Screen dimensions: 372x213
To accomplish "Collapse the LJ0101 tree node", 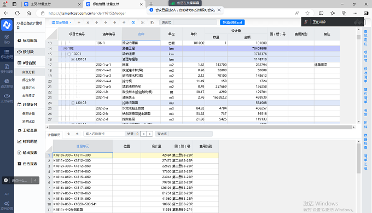I will (73, 59).
